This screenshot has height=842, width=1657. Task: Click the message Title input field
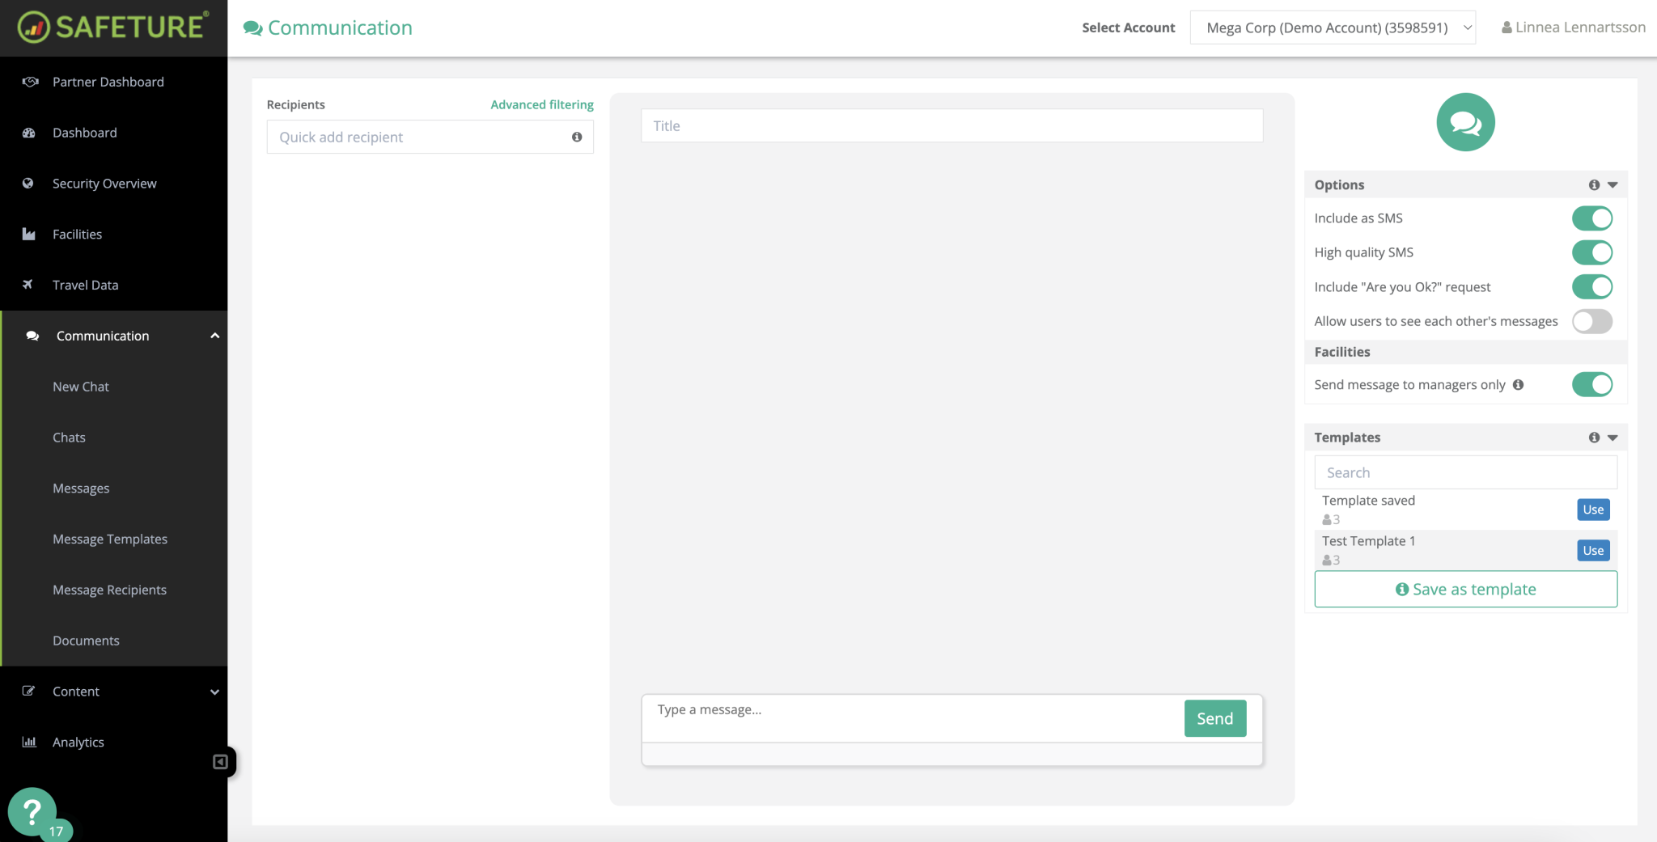coord(951,125)
